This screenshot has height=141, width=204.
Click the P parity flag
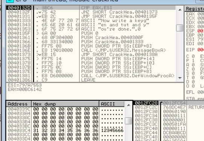pos(190,60)
